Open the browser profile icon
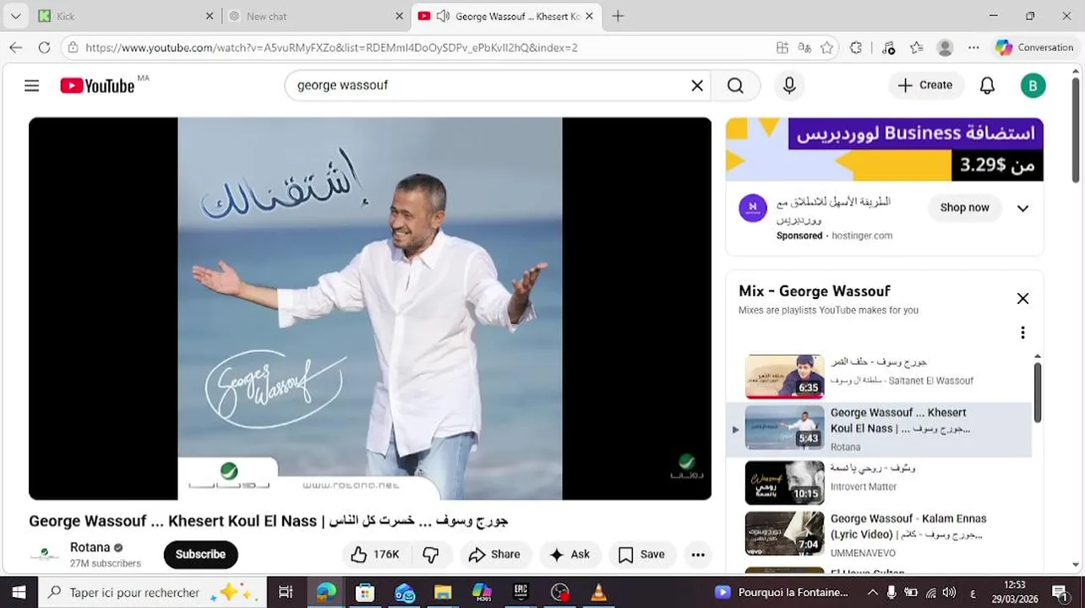1085x608 pixels. click(946, 47)
